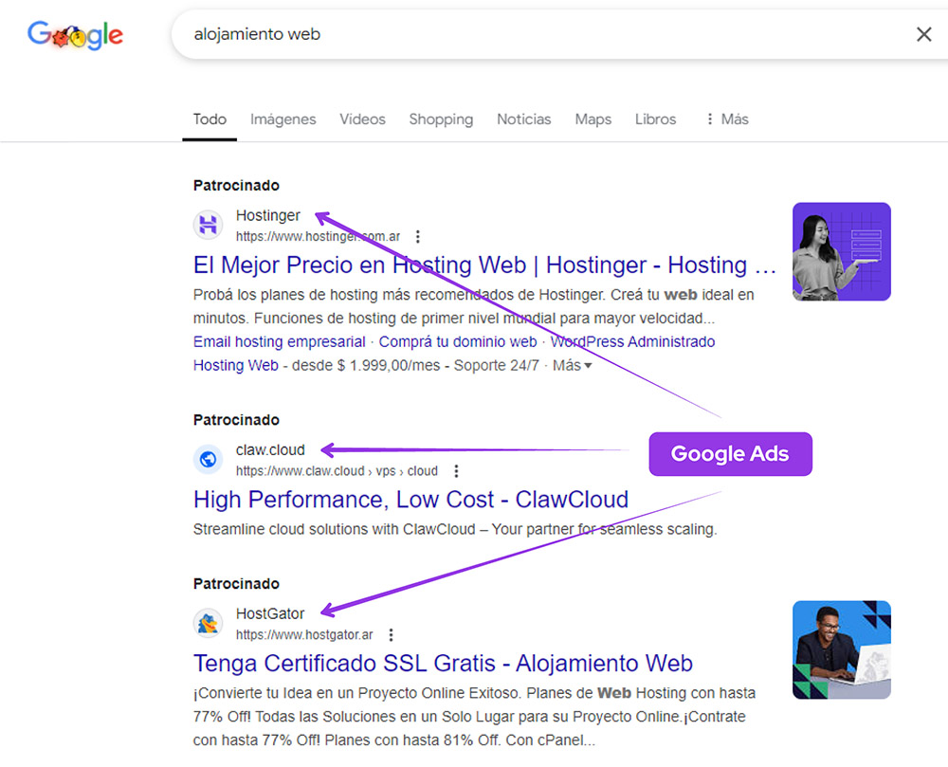Image resolution: width=948 pixels, height=767 pixels.
Task: Switch to the Videos tab
Action: click(362, 119)
